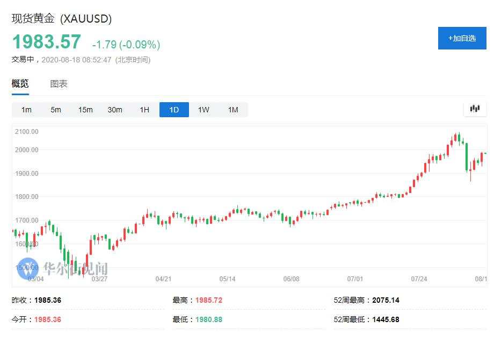This screenshot has height=342, width=494.
Task: Select the 15m timeframe
Action: 85,110
